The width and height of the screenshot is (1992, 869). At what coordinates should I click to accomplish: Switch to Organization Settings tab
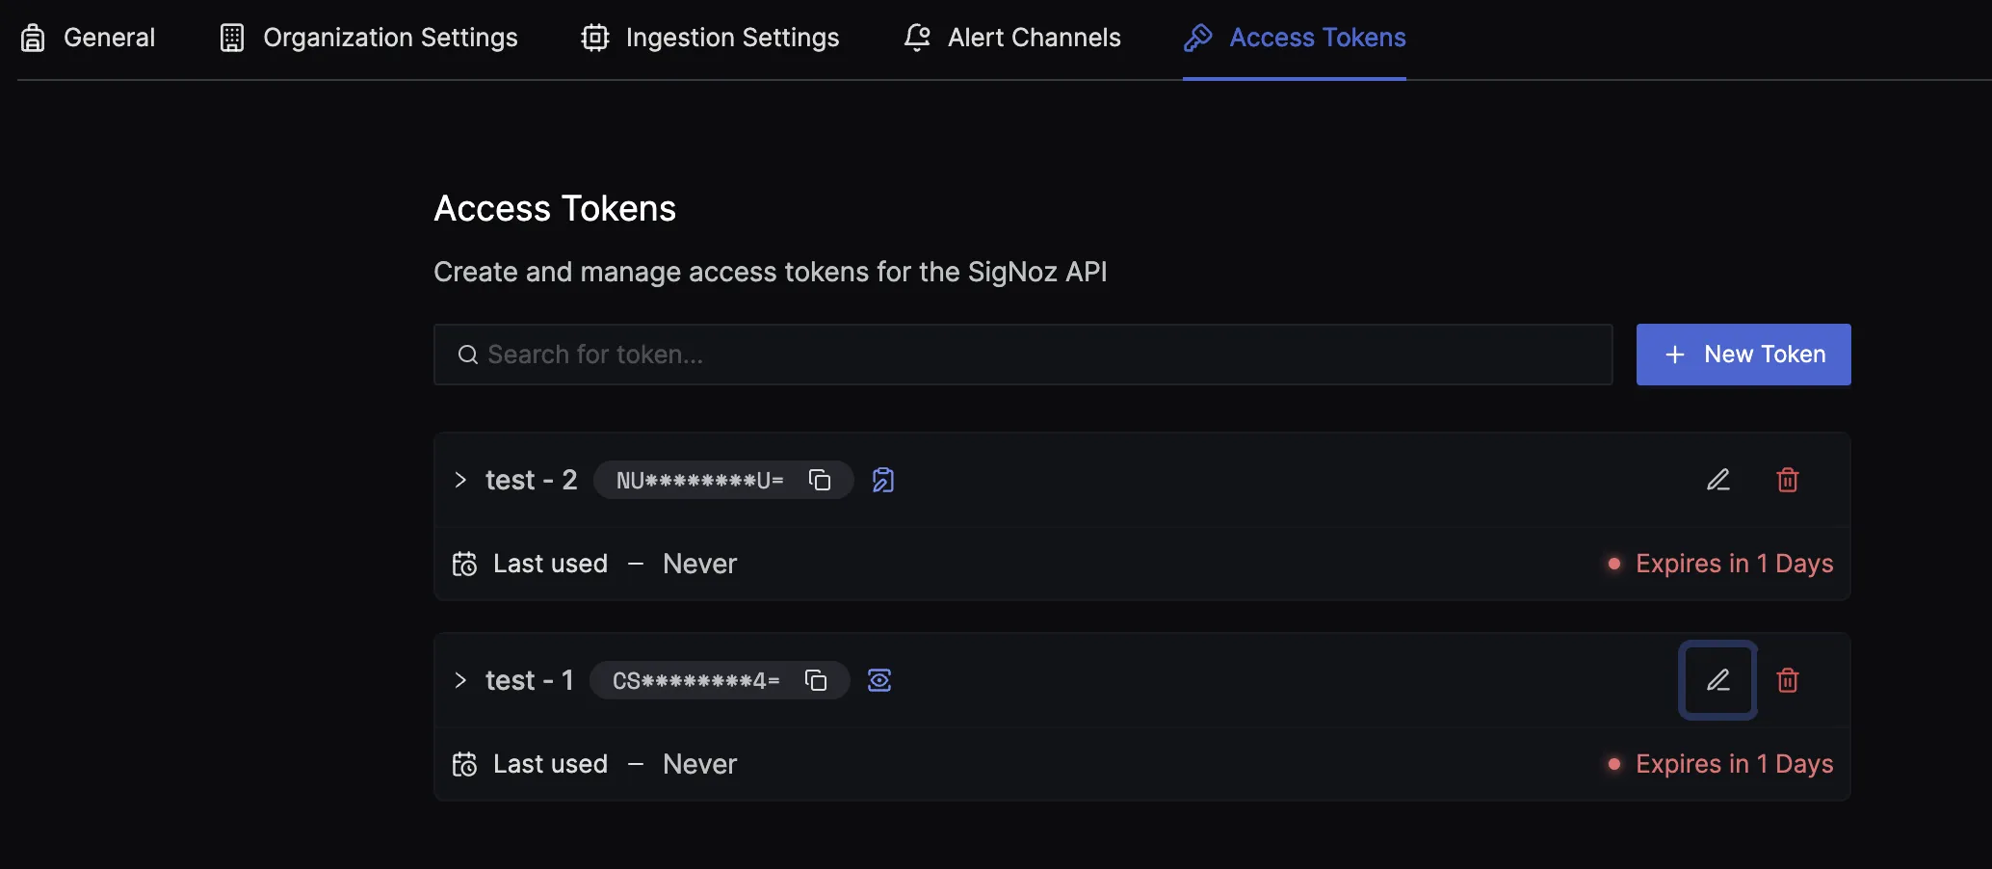click(x=369, y=38)
